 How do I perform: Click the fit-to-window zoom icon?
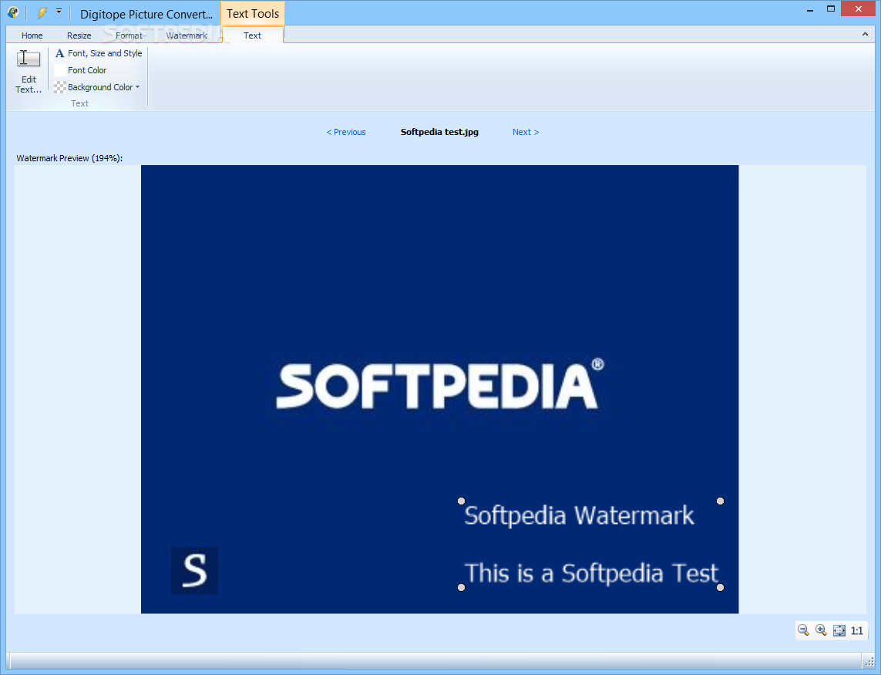(839, 630)
